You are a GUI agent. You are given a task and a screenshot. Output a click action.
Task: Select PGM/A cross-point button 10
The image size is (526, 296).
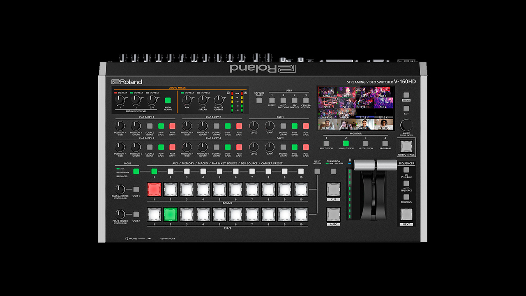click(301, 190)
